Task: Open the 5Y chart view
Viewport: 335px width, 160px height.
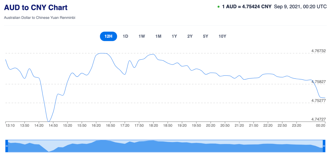Action: (205, 36)
